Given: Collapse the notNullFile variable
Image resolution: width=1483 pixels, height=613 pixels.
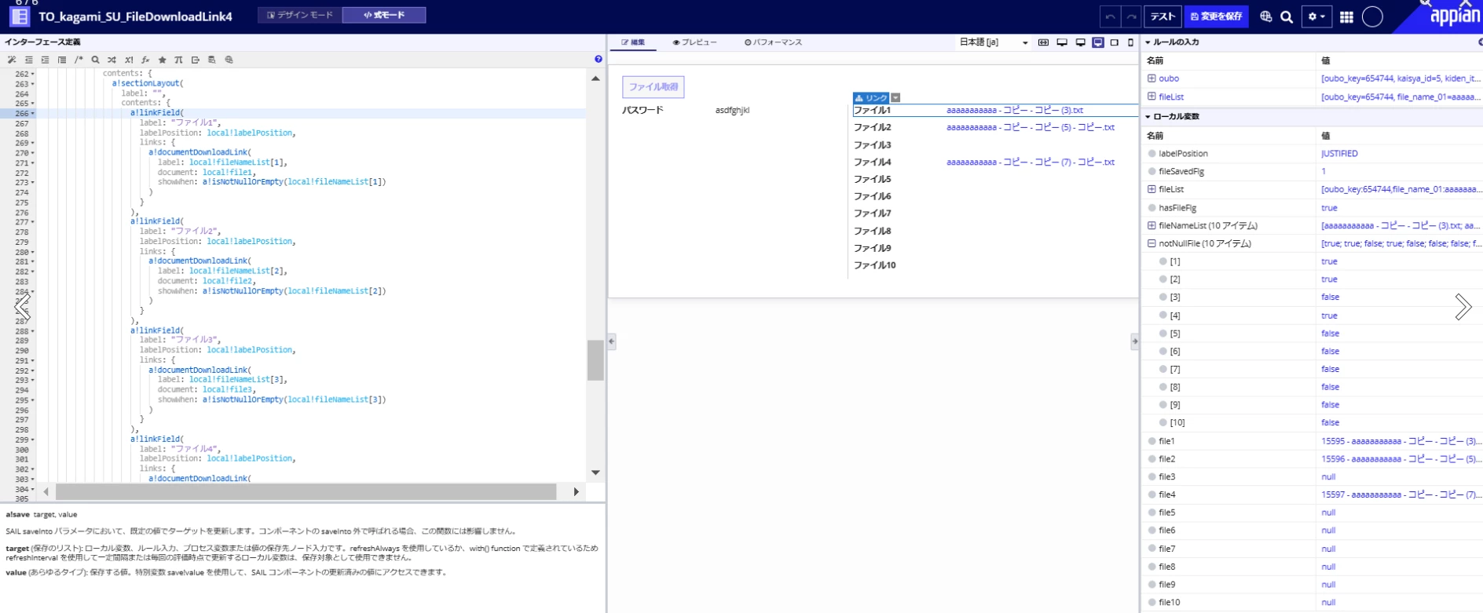Looking at the screenshot, I should (1152, 243).
